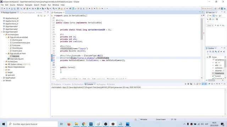Click the New file toolbar icon
This screenshot has height=127, width=227.
(2, 8)
